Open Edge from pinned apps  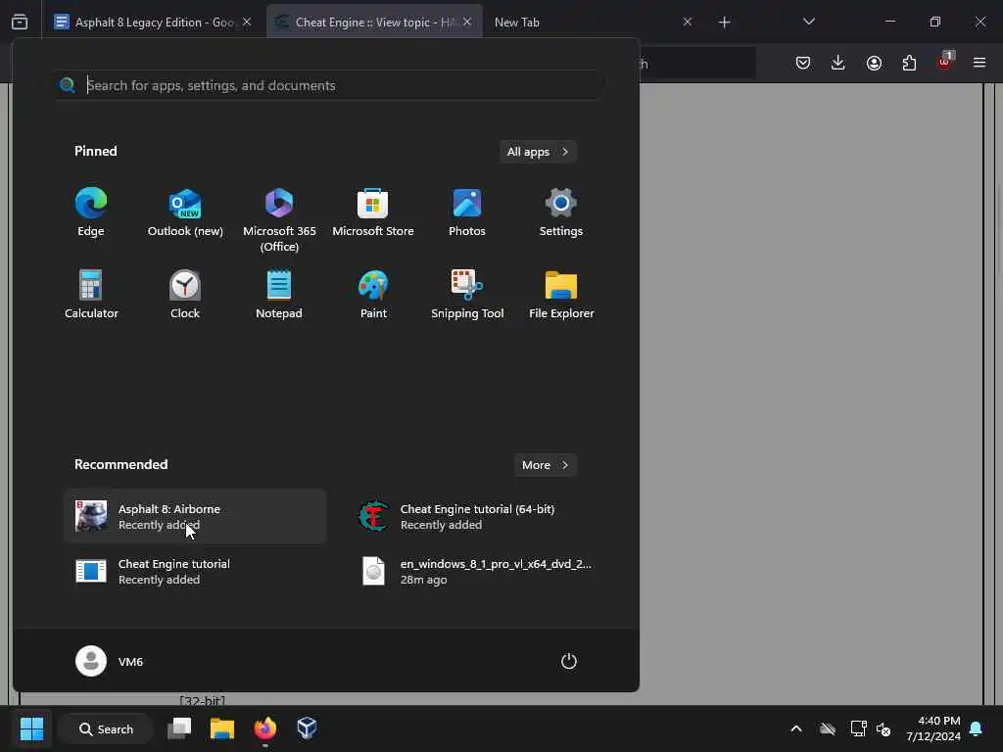click(x=91, y=212)
